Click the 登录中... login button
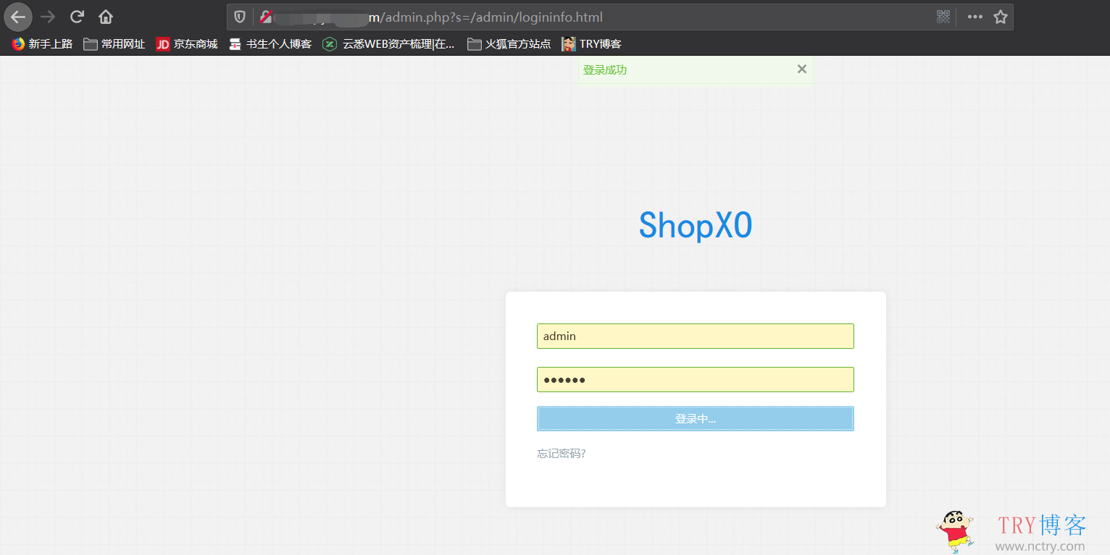 pos(696,418)
